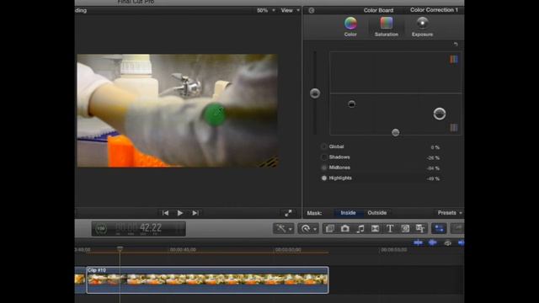Open the Transitions browser icon
Viewport: 539px width, 303px height.
(375, 228)
